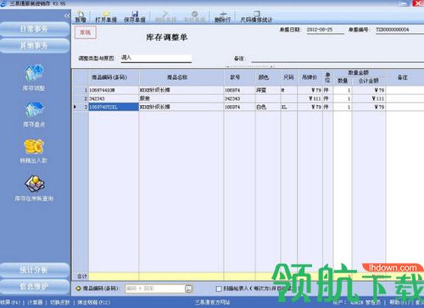The image size is (424, 308).
Task: Select the first row's barcode cell
Action: click(x=114, y=90)
